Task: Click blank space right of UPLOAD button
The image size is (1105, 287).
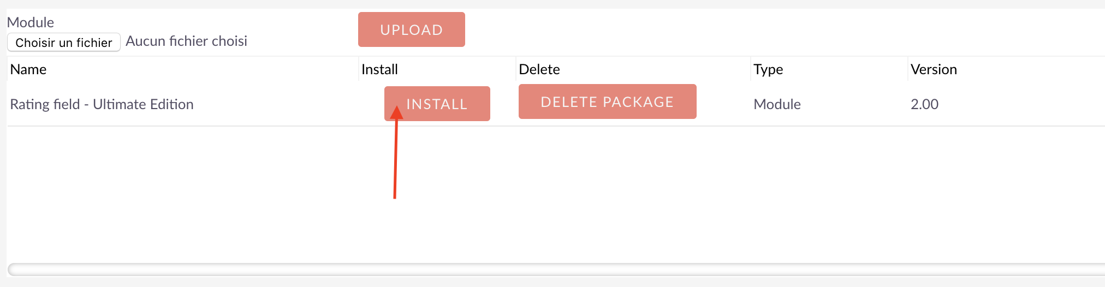Action: tap(764, 30)
